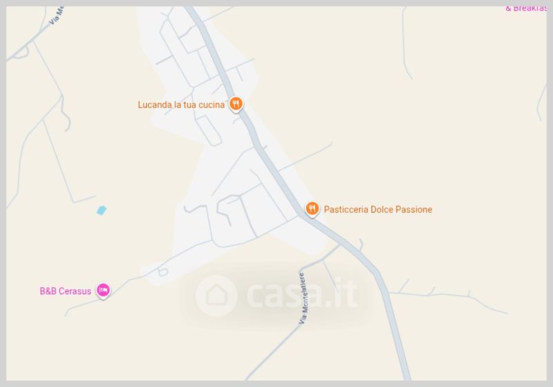
Task: Open the B&B Cerasus text label
Action: click(65, 291)
